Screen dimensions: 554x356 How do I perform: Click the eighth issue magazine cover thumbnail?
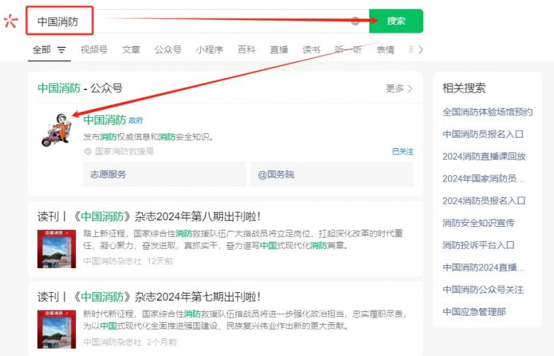57,249
